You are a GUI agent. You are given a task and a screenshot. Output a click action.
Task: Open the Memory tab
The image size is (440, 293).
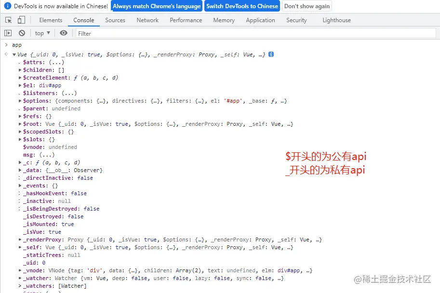224,20
